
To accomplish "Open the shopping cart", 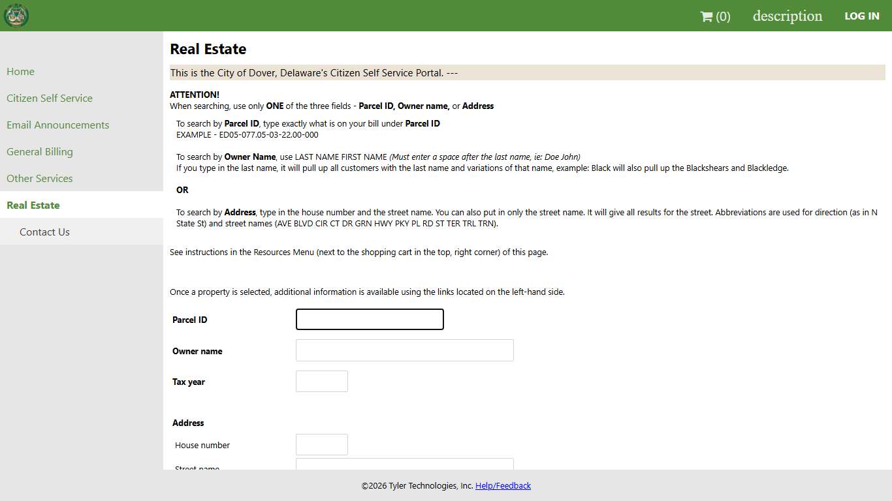I will (714, 16).
